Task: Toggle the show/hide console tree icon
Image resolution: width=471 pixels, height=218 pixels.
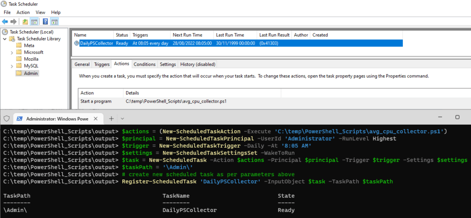Action: point(34,22)
